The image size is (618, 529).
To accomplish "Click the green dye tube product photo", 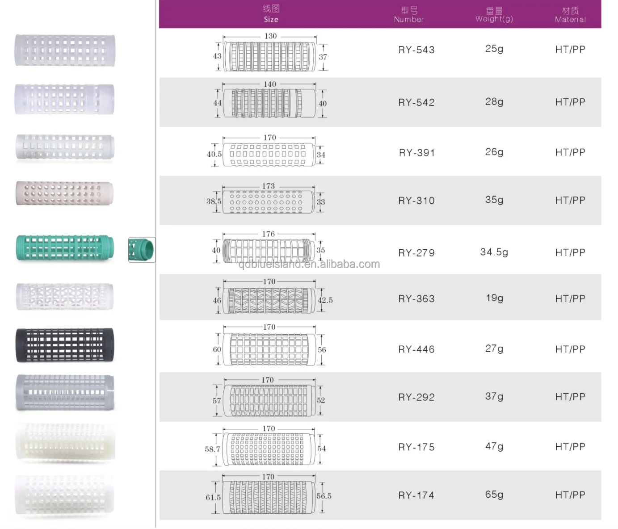I will [65, 248].
